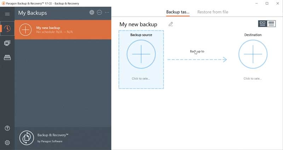Click the 'My Backups' panel heading
Image resolution: width=283 pixels, height=150 pixels.
33,13
